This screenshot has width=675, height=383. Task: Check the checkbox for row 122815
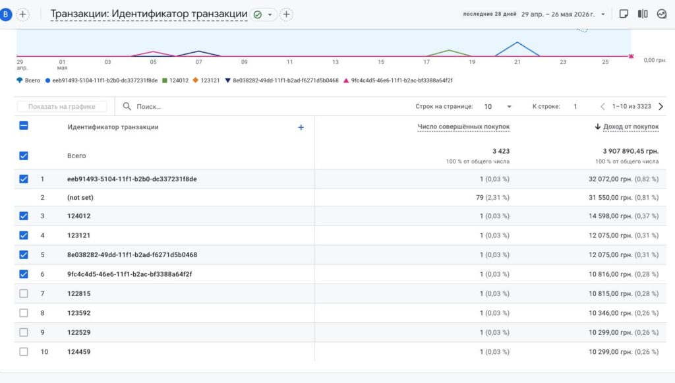[24, 293]
